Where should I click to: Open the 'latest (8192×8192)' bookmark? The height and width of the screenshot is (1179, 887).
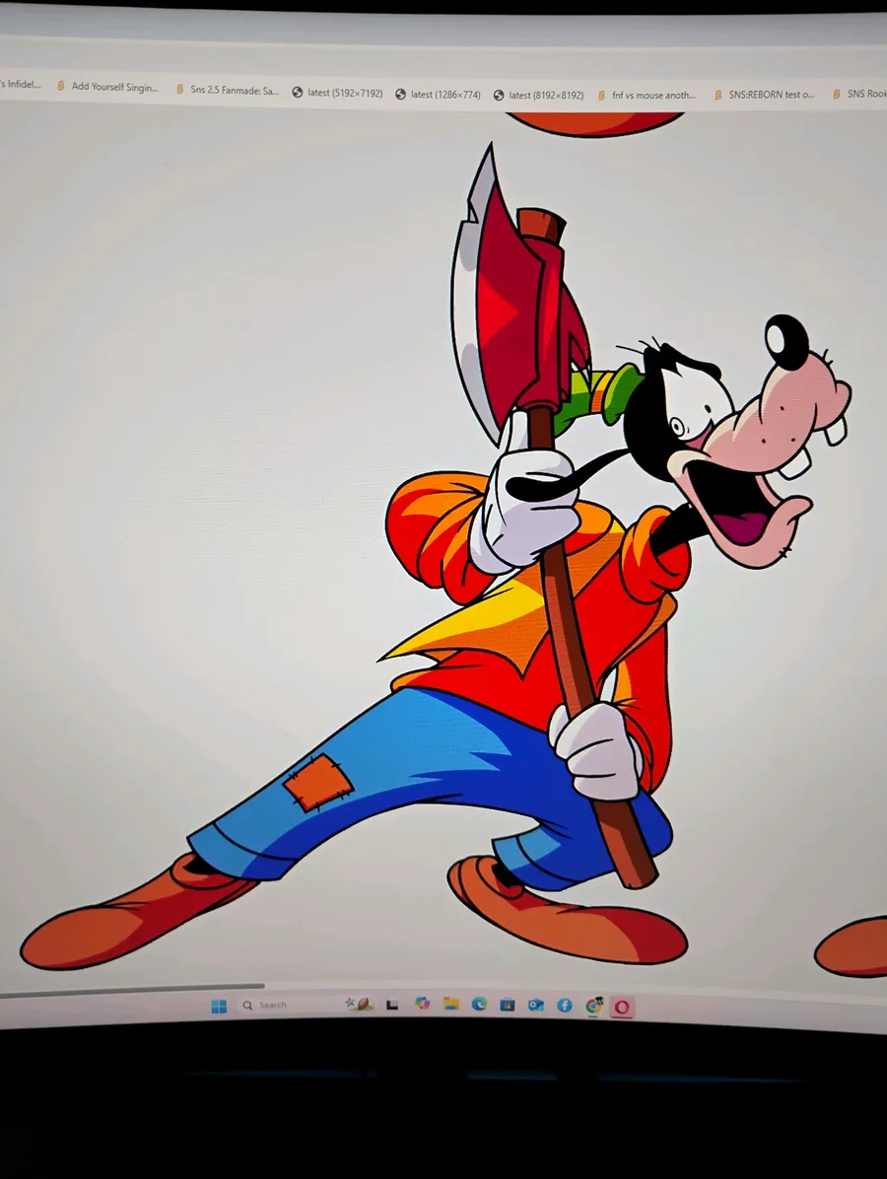coord(538,95)
